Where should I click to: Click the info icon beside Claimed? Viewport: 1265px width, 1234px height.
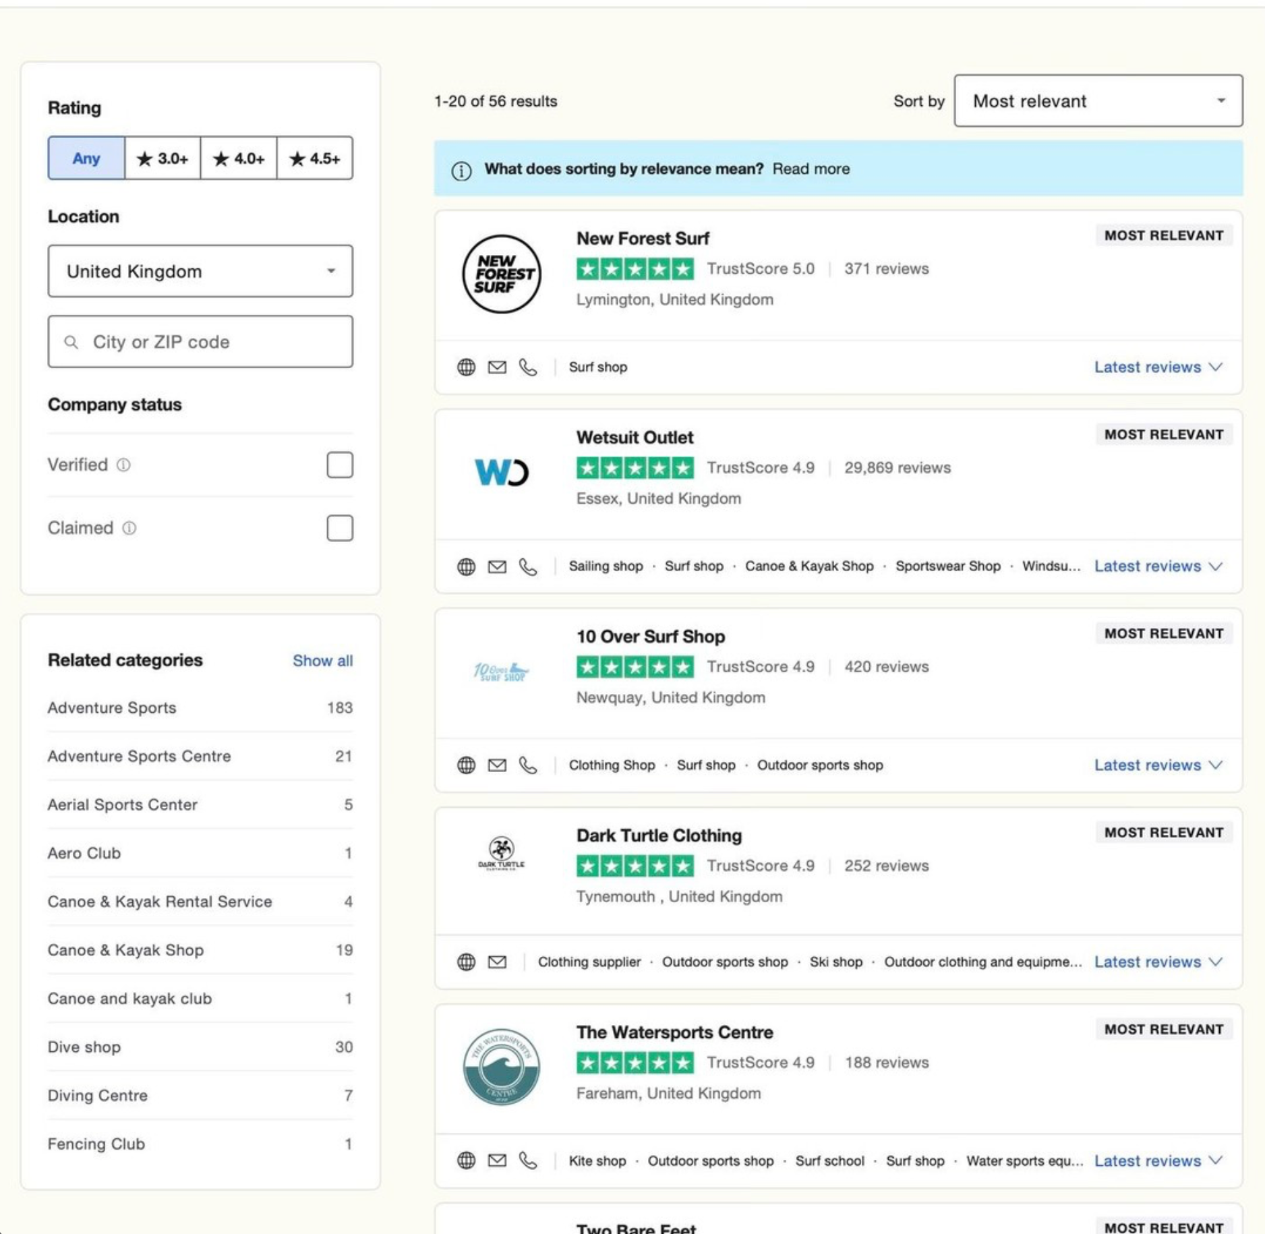click(129, 528)
